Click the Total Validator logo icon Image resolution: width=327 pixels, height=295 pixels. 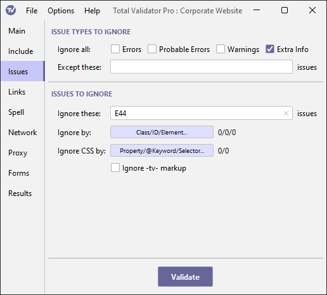(x=11, y=10)
